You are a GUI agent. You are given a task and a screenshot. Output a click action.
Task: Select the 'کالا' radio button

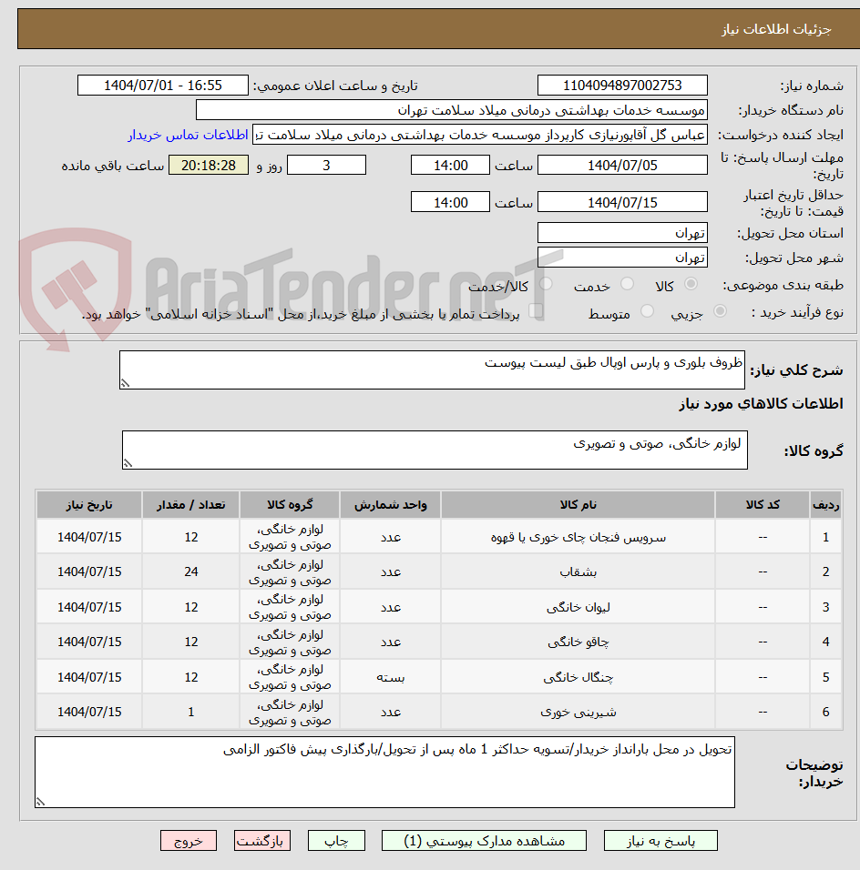691,284
